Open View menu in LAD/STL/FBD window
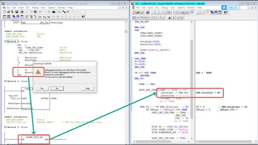 pyautogui.click(x=43, y=8)
